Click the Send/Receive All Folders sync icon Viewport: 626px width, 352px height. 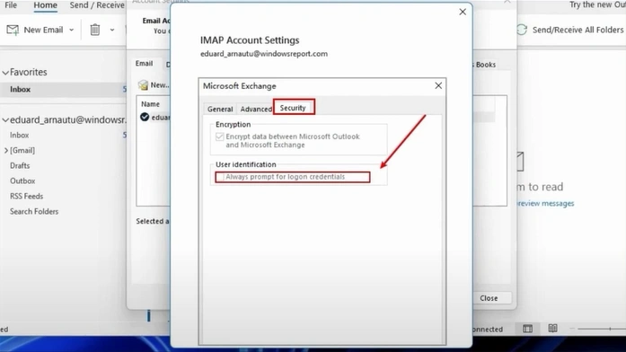coord(521,30)
